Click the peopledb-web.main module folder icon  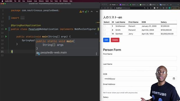tap(38, 53)
